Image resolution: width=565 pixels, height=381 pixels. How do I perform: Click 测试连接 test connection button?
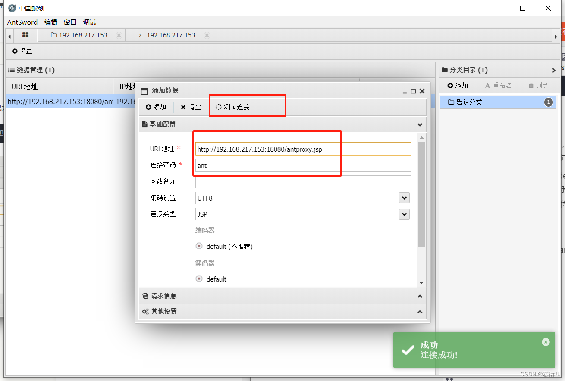click(232, 107)
